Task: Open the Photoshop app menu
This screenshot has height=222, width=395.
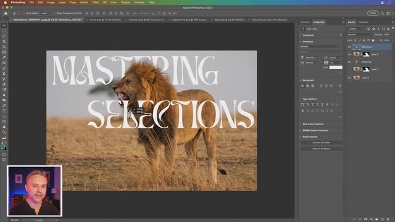Action: 18,2
